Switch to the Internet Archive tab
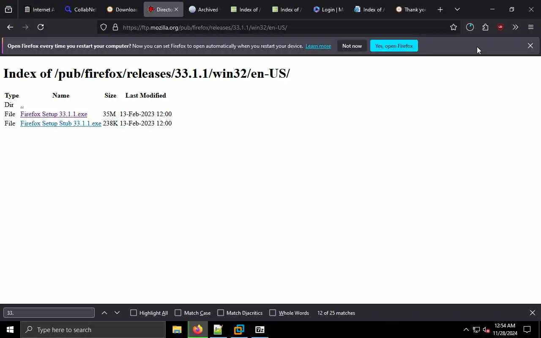This screenshot has height=338, width=541. pos(39,9)
